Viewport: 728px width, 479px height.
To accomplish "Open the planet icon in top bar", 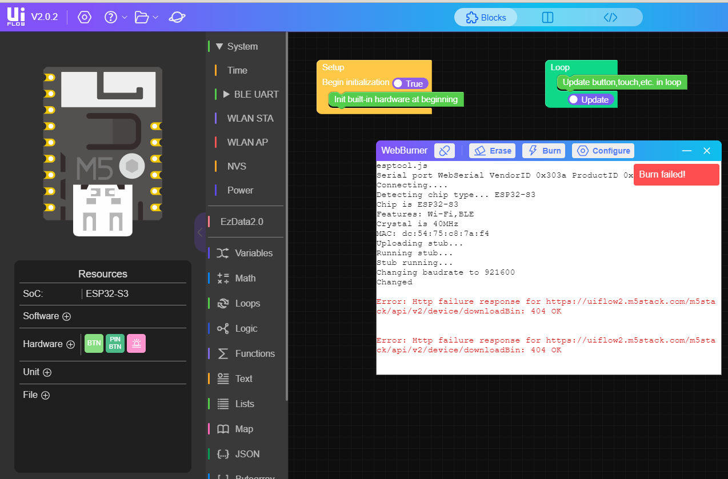I will (x=177, y=17).
